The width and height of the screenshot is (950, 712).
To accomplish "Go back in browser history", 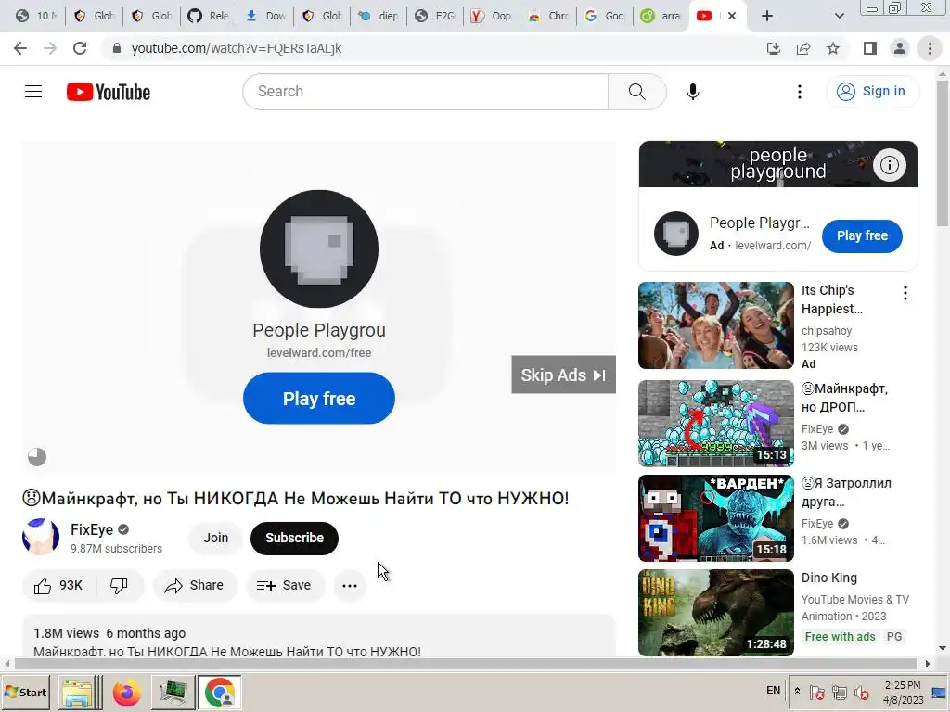I will (20, 48).
